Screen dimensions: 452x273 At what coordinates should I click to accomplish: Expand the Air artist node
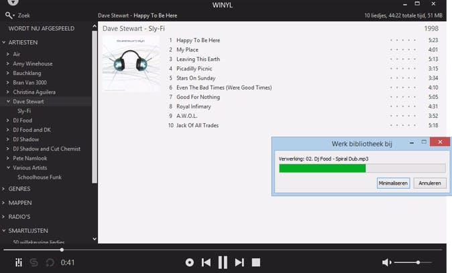click(x=8, y=54)
